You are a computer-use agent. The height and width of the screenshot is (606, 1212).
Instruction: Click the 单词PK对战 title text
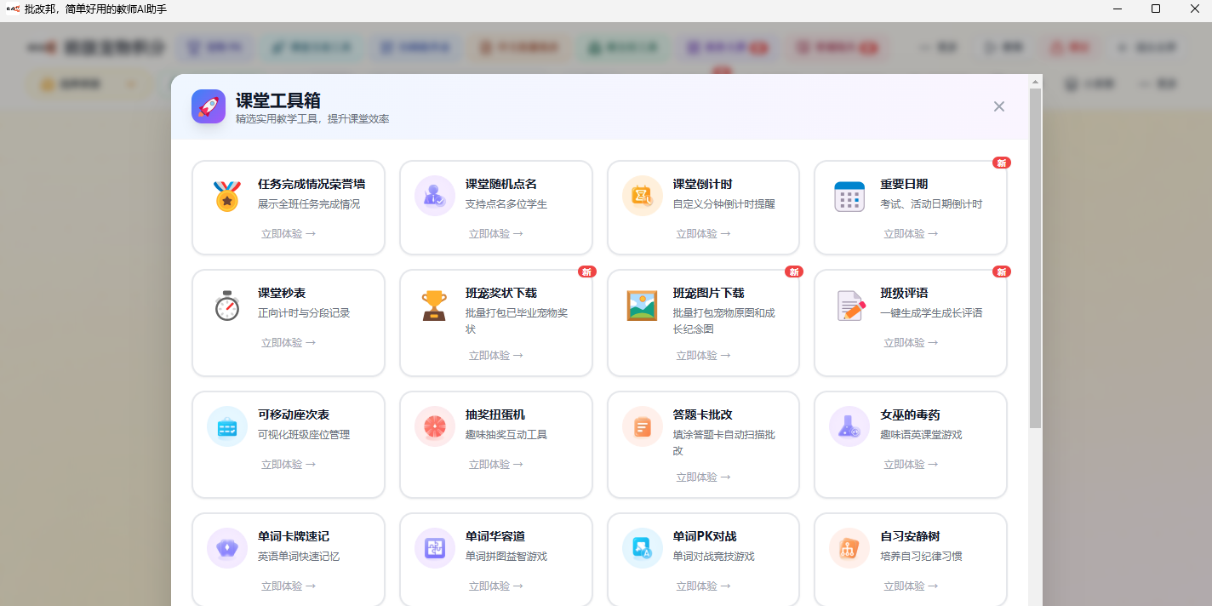point(705,536)
